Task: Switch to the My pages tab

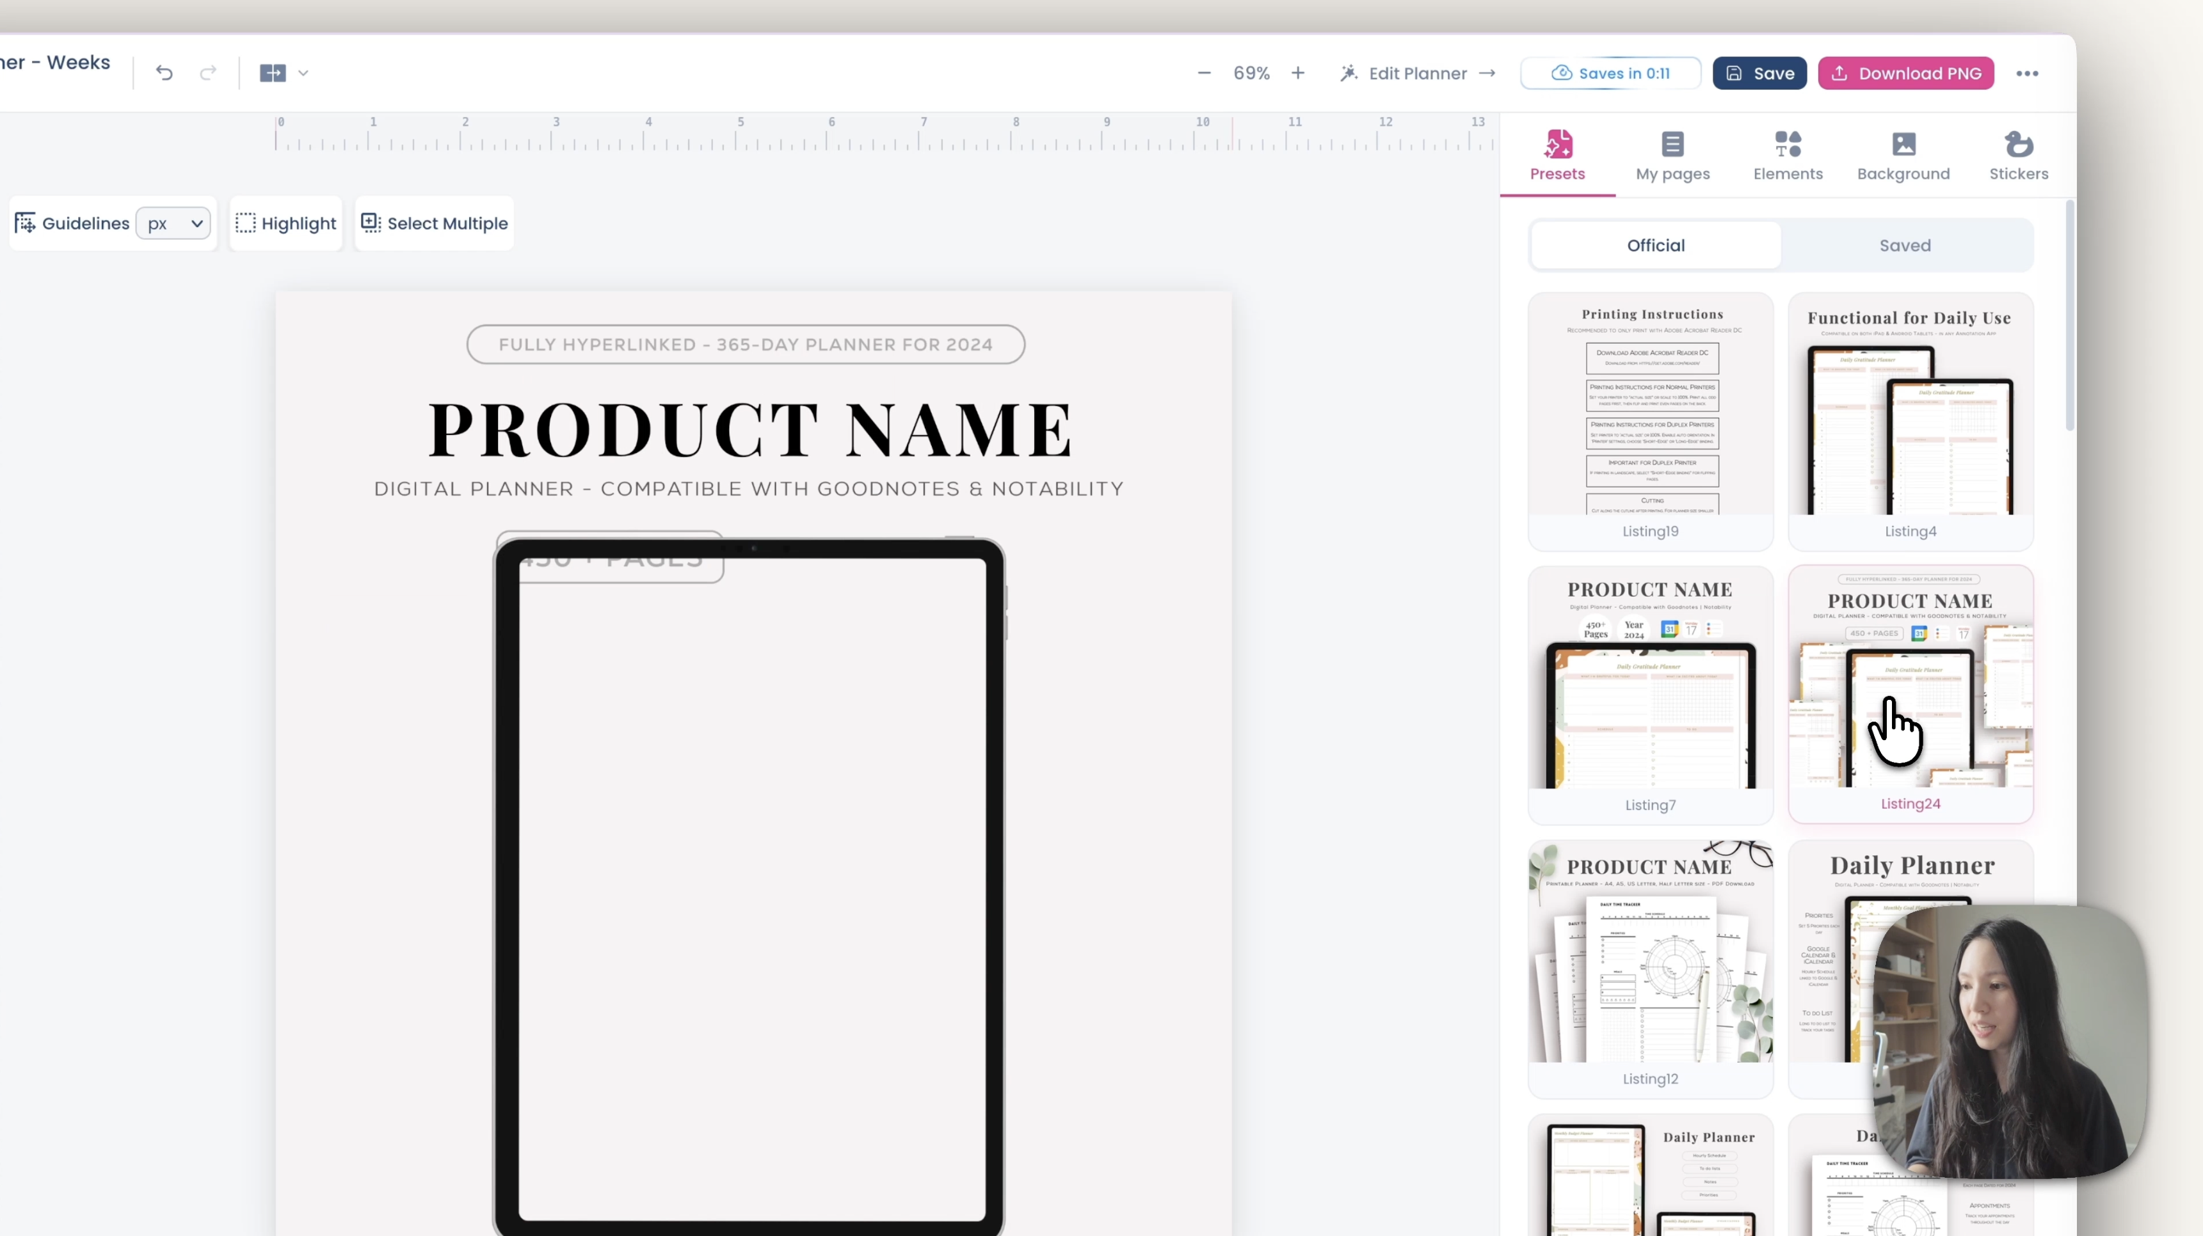Action: coord(1673,155)
